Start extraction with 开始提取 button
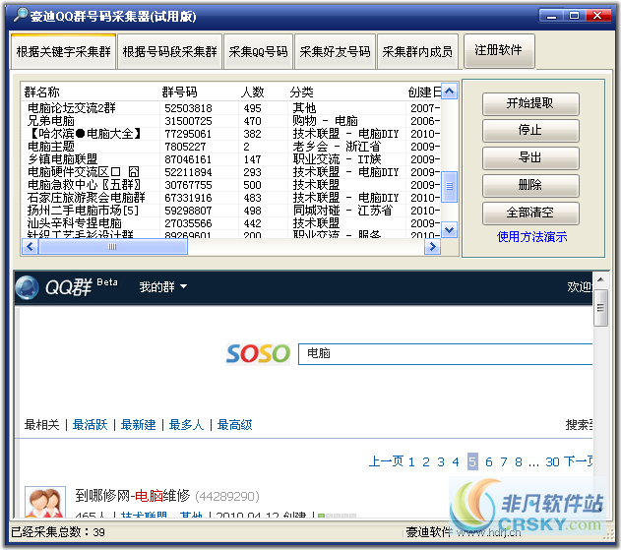Image resolution: width=621 pixels, height=550 pixels. click(x=530, y=103)
